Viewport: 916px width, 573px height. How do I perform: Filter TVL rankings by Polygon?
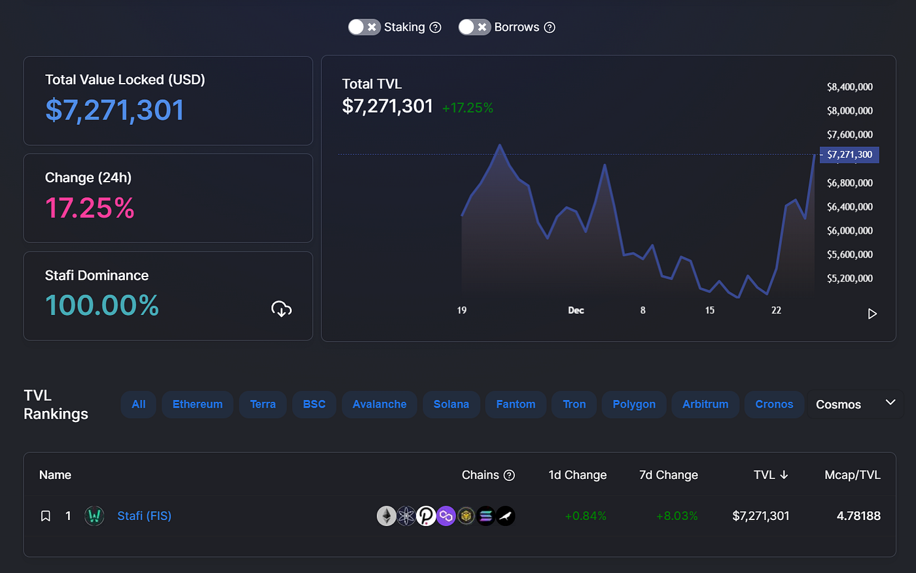coord(634,404)
